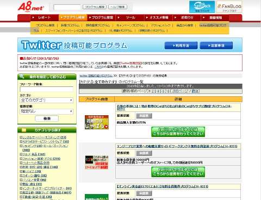The height and width of the screenshot is (200, 261).
Task: Open the 全てのカテゴリ dropdown
Action: [47, 100]
